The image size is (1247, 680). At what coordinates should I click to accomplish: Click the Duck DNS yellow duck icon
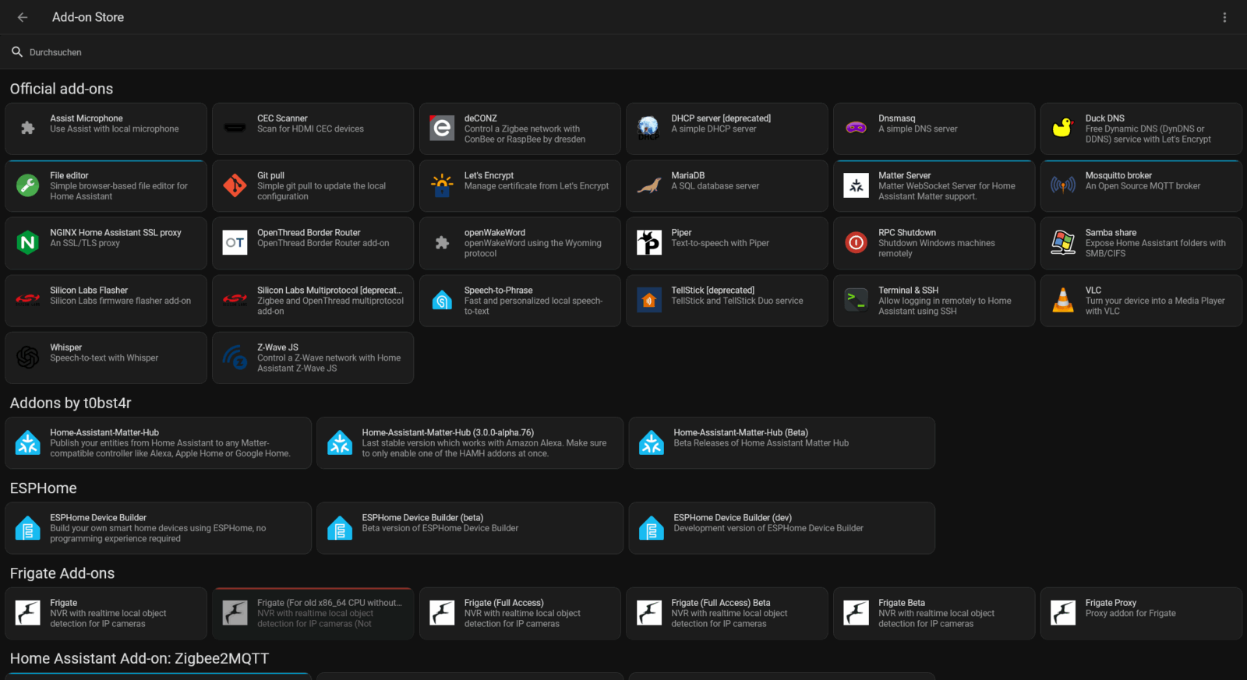1063,129
